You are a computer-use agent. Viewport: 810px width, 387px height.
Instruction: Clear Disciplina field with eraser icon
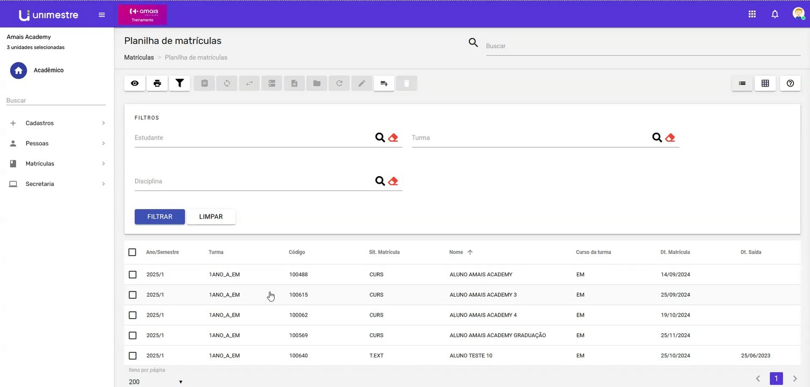click(x=393, y=181)
